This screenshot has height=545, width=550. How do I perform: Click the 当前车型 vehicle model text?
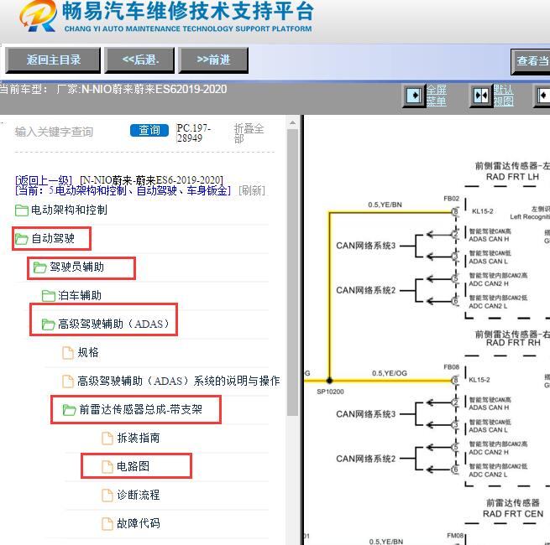[x=113, y=90]
